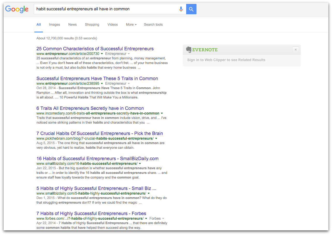Expand green arrow next to 16-habits smallbizdaily URL
Screen dimensions: 332x235
point(140,164)
